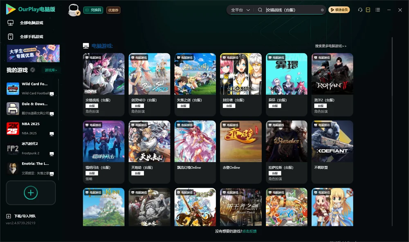Image resolution: width=409 pixels, height=242 pixels.
Task: Click the 优惠券 coupon button
Action: coord(113,10)
